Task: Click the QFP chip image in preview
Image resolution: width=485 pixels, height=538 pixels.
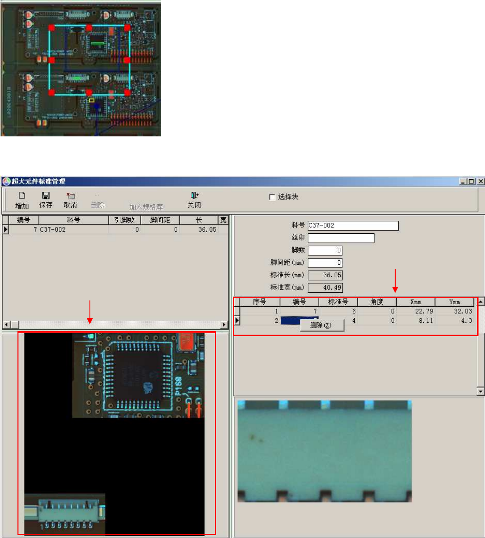Action: coord(138,376)
